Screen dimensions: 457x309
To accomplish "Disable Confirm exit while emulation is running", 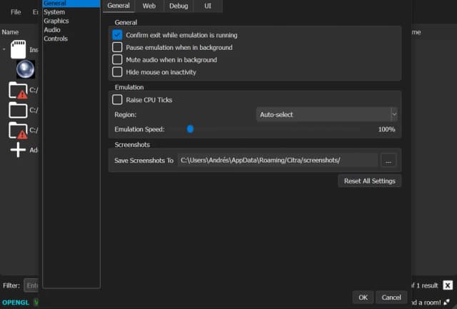I will (117, 35).
